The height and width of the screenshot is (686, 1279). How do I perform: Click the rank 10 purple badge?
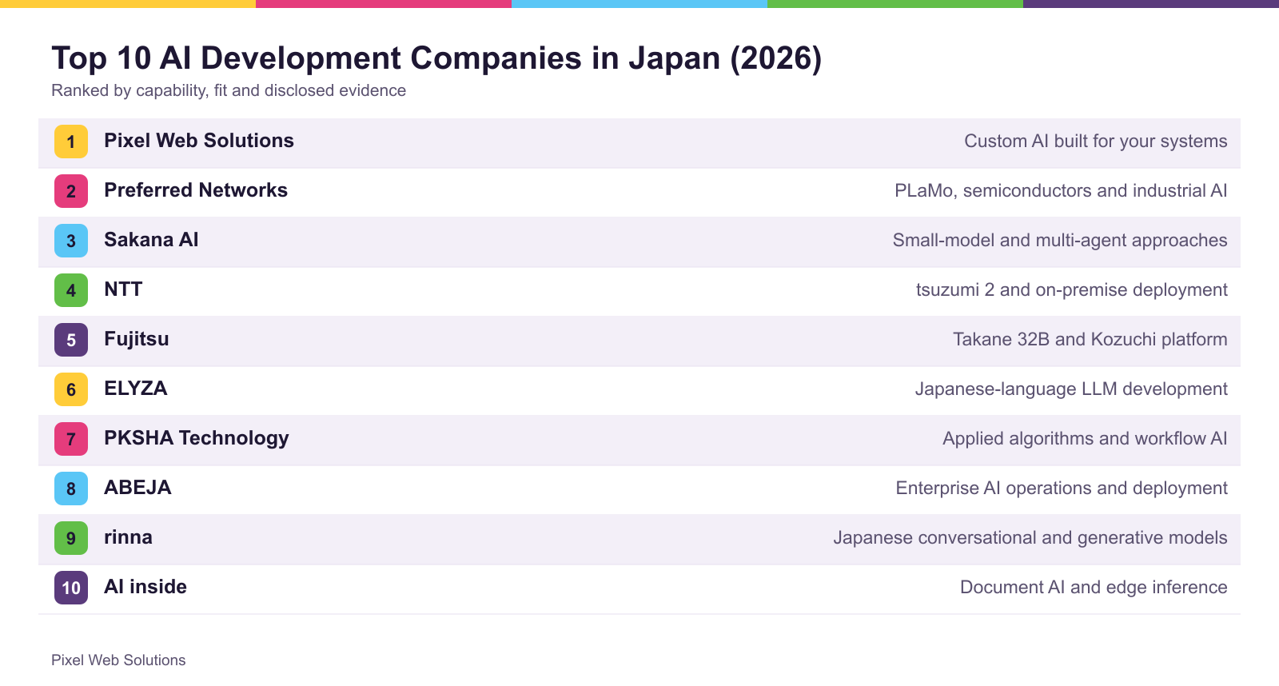[x=71, y=588]
